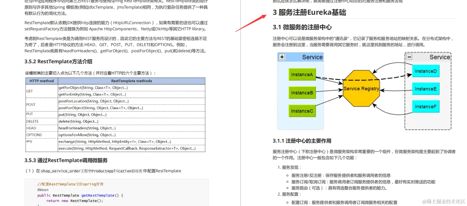Click the code comment '//配置RestTemplate交给spring管理'
The image size is (467, 206).
click(70, 184)
